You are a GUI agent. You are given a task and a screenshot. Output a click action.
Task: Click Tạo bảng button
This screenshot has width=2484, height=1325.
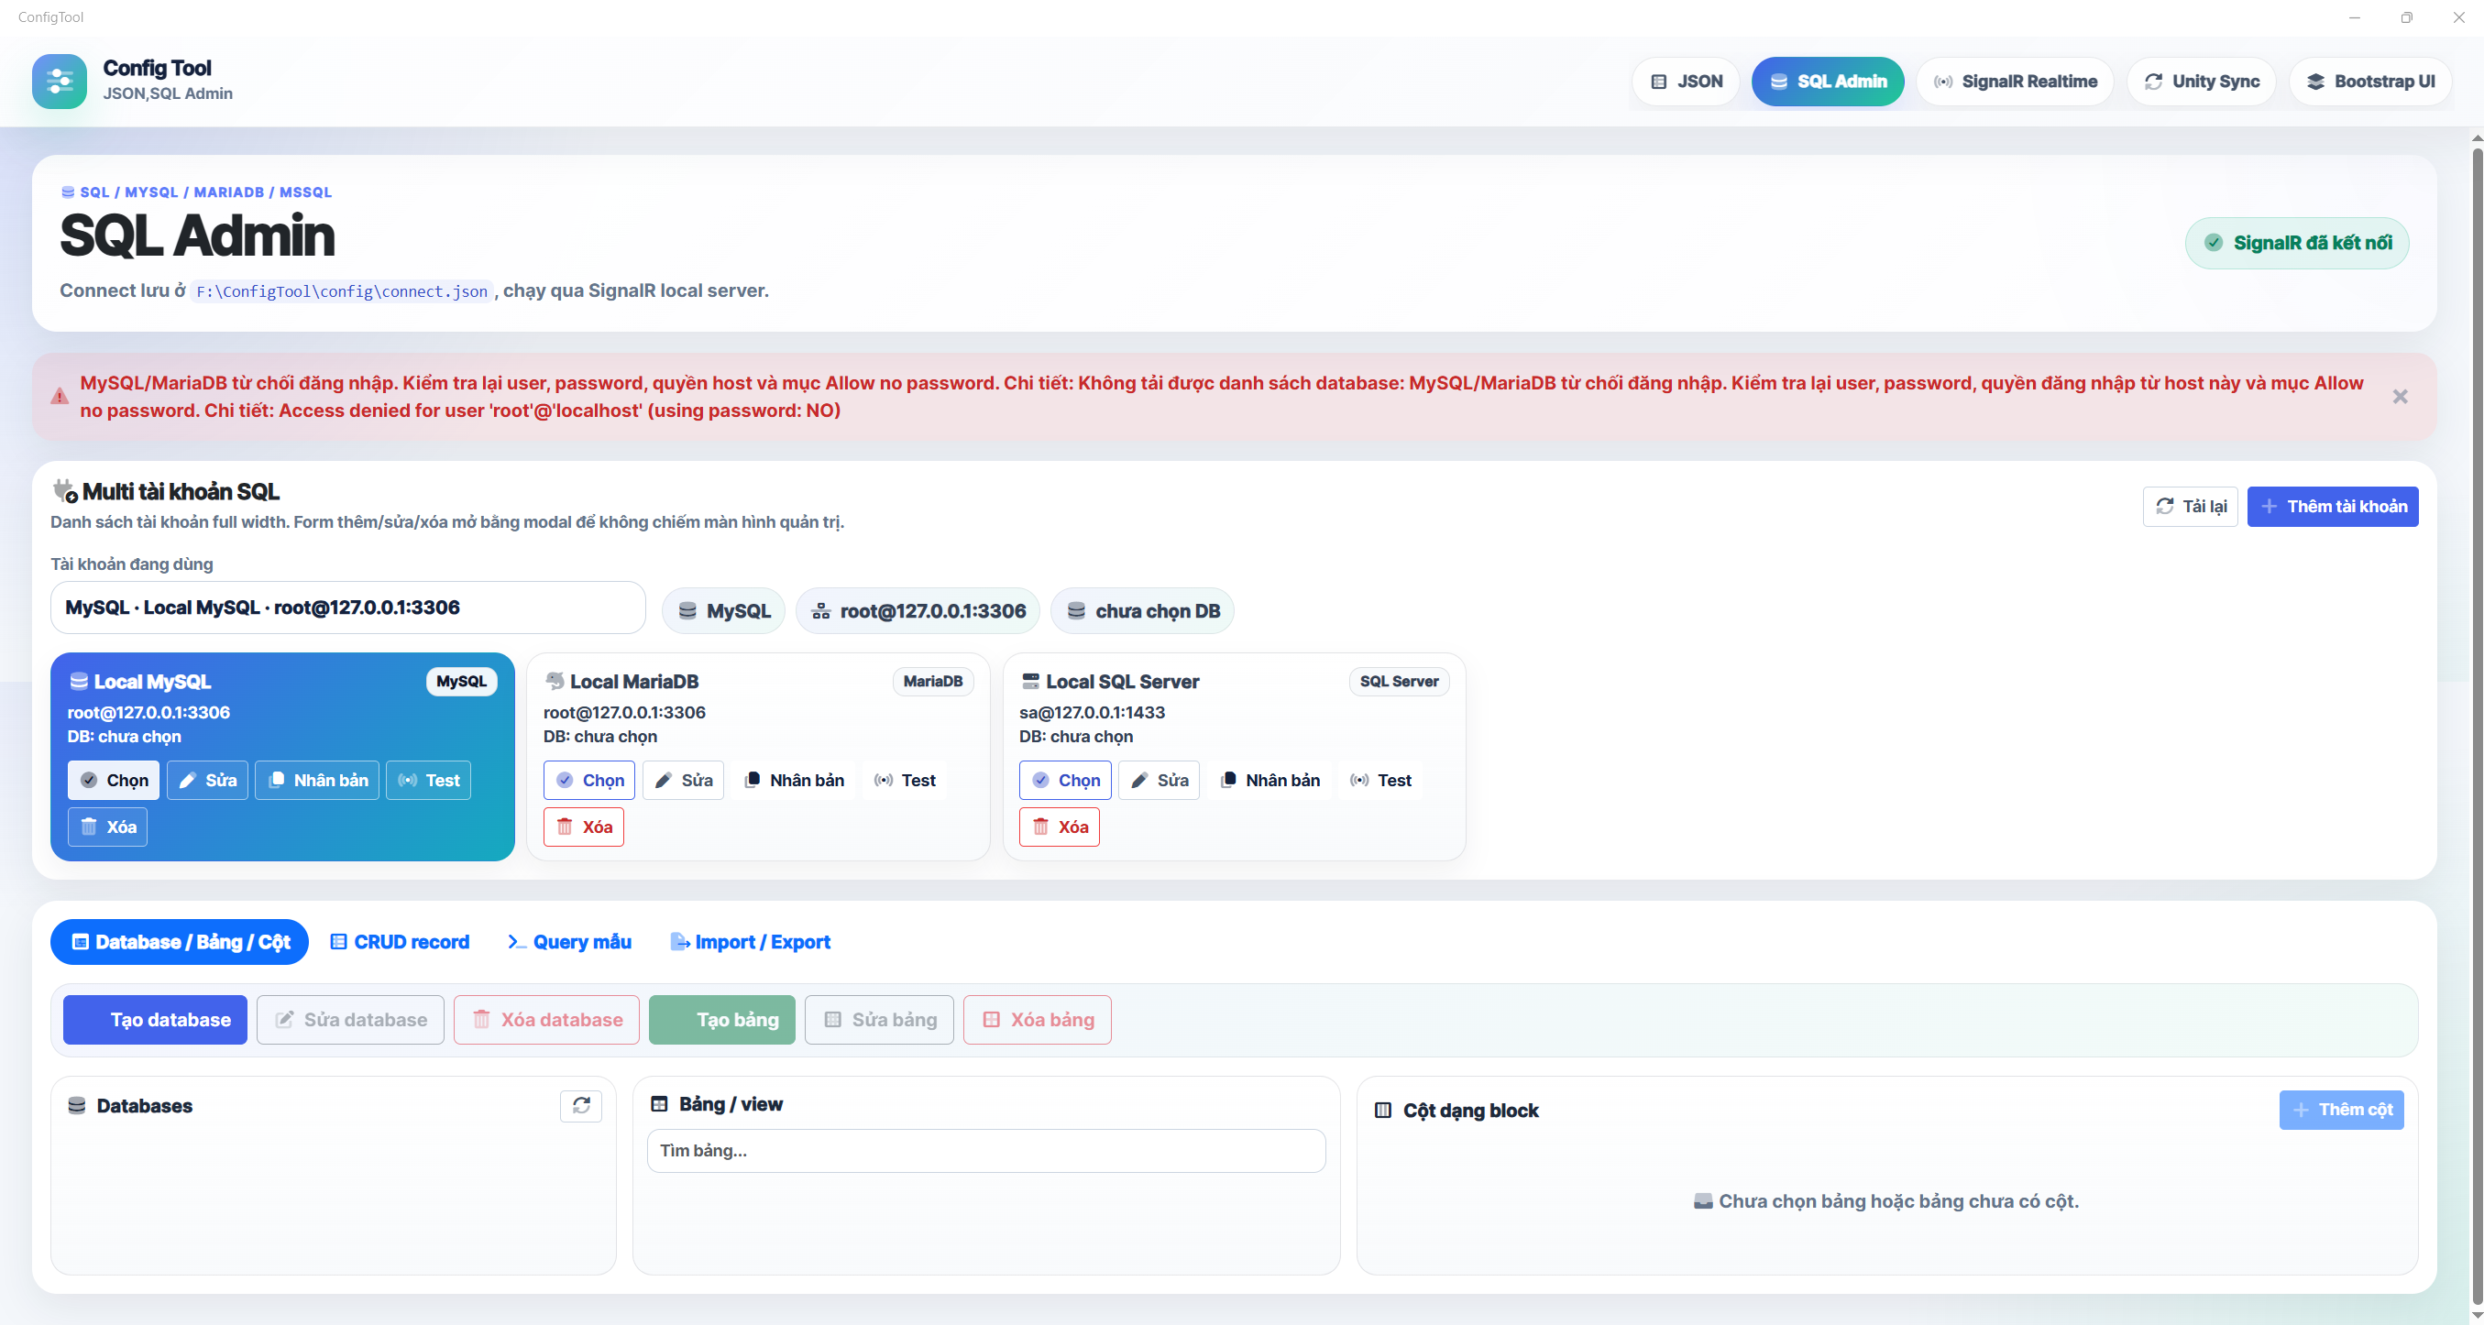[x=722, y=1020]
